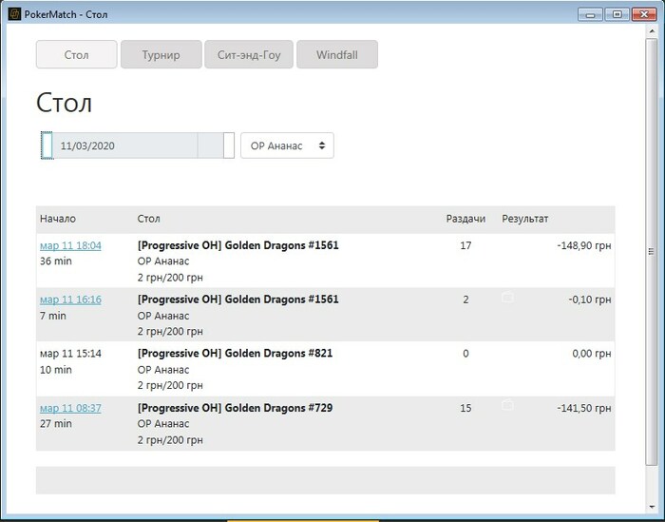
Task: Maximize the PokerMatch window
Action: point(617,14)
